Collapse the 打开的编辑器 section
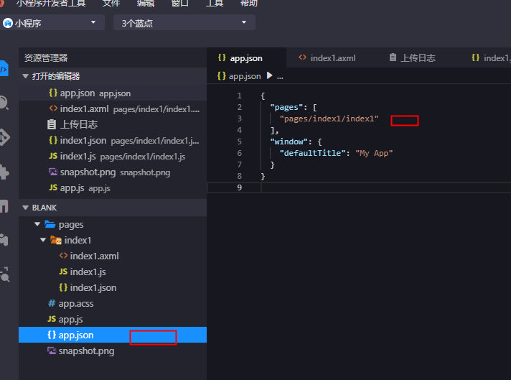511x380 pixels. [x=25, y=76]
